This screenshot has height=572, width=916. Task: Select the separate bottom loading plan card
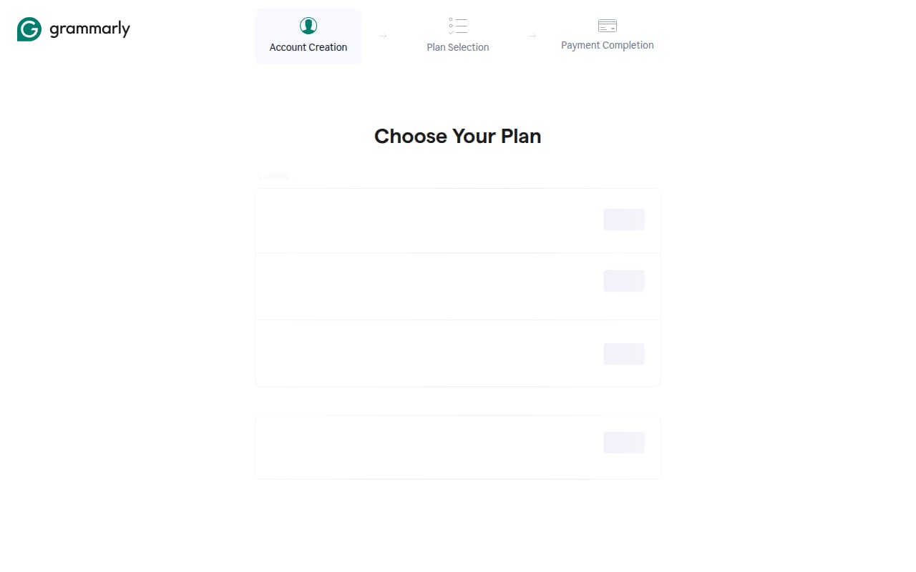(458, 448)
